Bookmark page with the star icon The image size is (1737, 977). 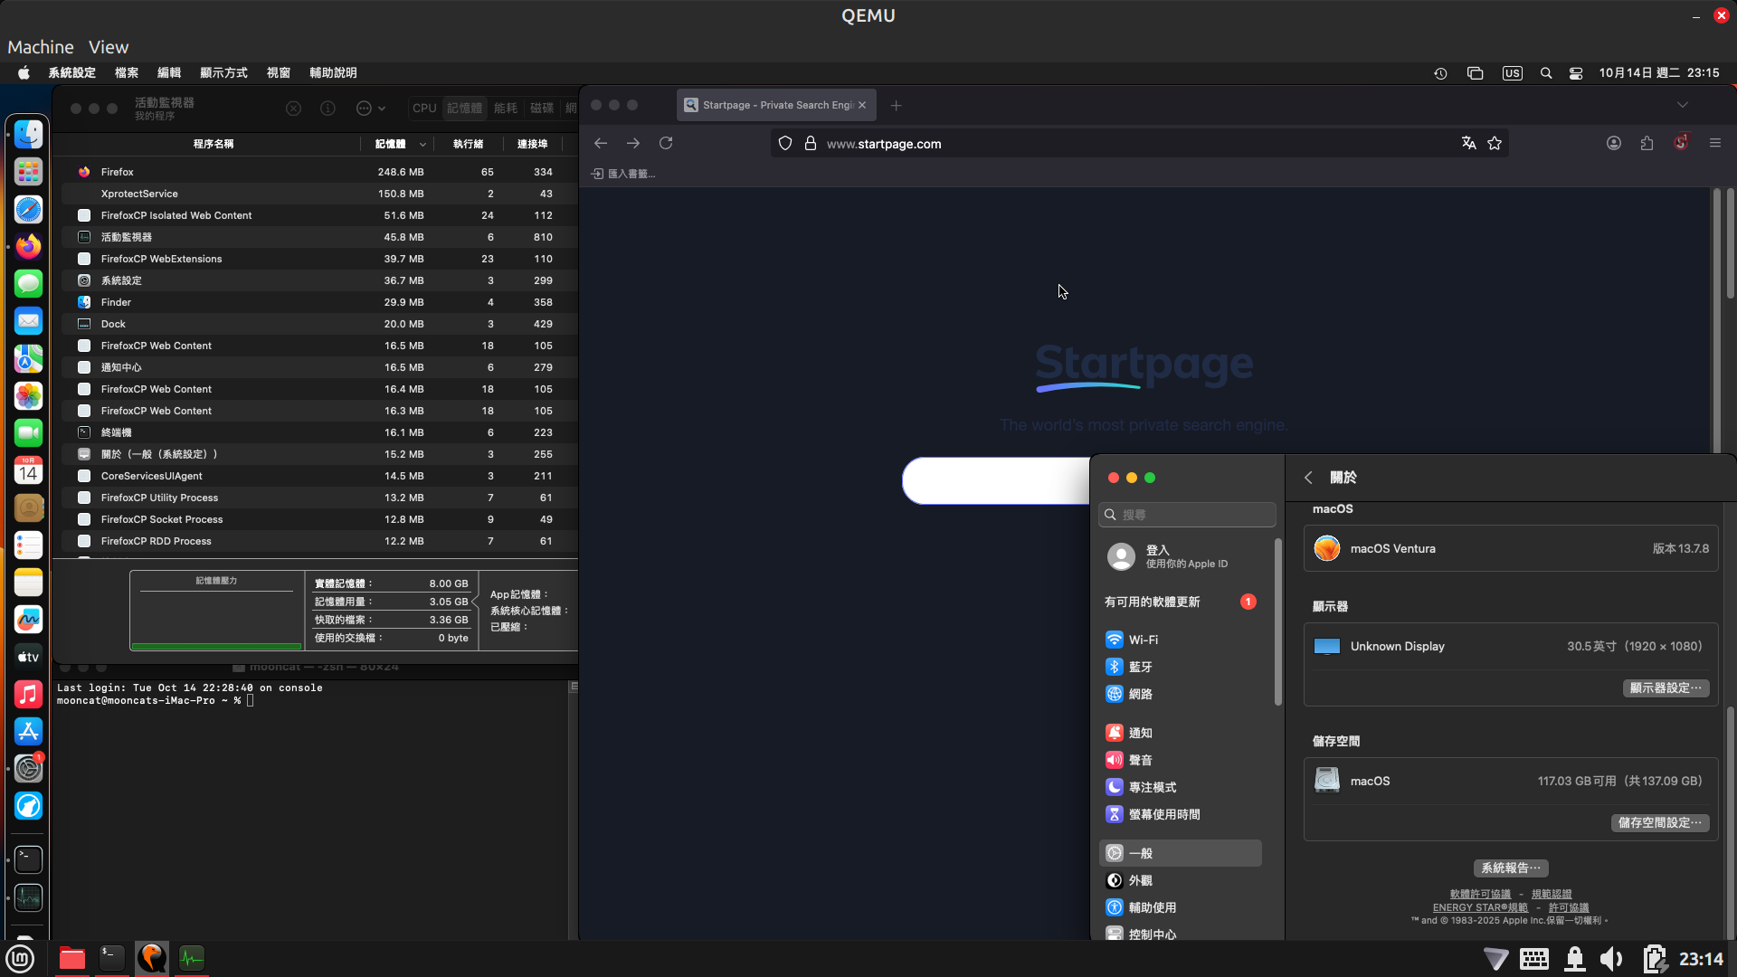coord(1495,143)
